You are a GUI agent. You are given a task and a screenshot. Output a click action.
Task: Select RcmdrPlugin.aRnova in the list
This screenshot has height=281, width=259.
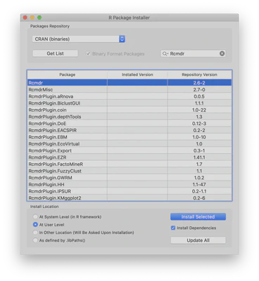tap(129, 96)
